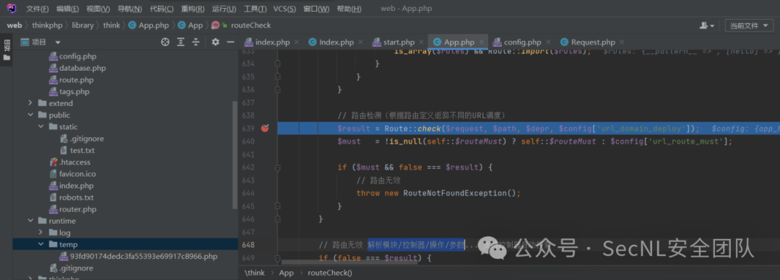Collapse the temp folder arrow
This screenshot has height=280, width=780.
[41, 245]
